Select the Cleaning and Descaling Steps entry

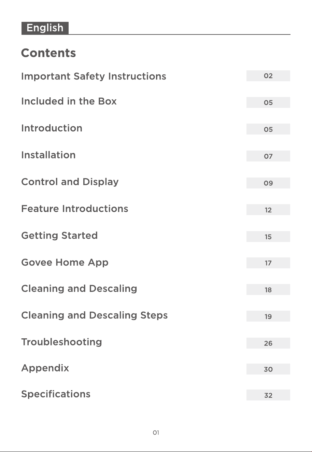click(95, 315)
